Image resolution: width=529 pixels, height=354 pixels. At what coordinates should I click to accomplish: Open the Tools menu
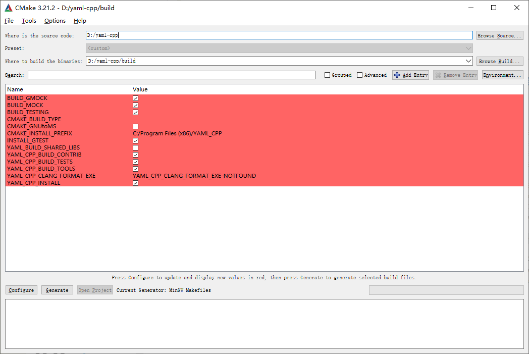29,21
